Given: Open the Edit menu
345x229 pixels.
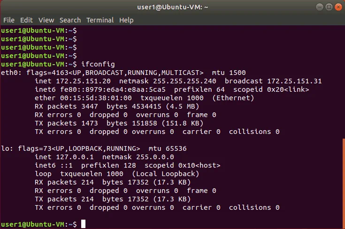Looking at the screenshot, I should click(26, 20).
